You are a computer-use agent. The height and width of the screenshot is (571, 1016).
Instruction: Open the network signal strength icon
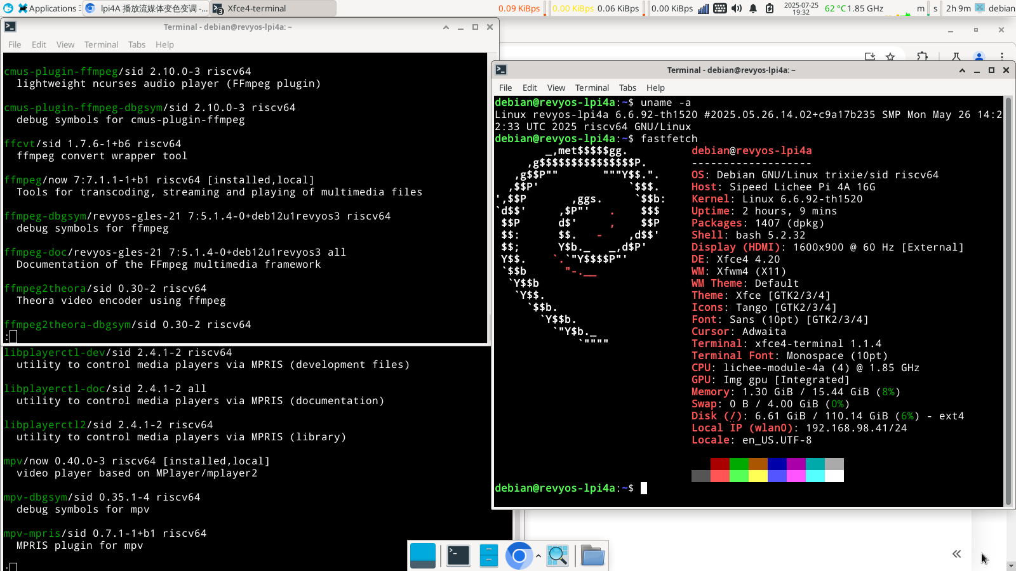(x=703, y=8)
